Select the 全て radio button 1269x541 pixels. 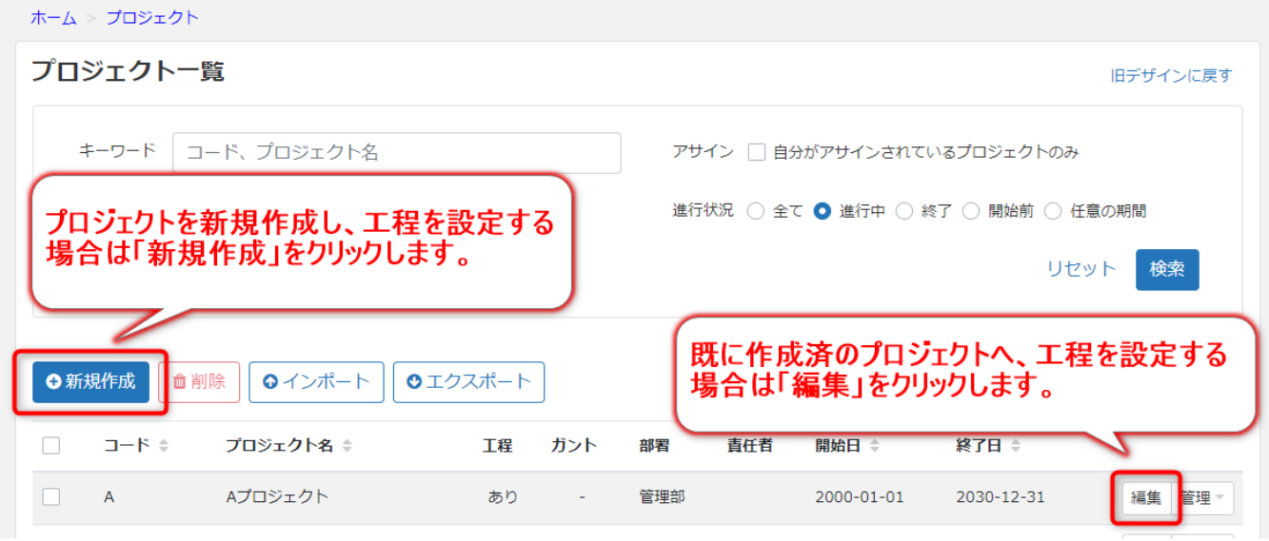756,211
